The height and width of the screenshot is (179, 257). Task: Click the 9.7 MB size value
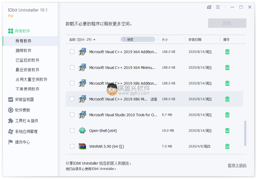tap(167, 115)
